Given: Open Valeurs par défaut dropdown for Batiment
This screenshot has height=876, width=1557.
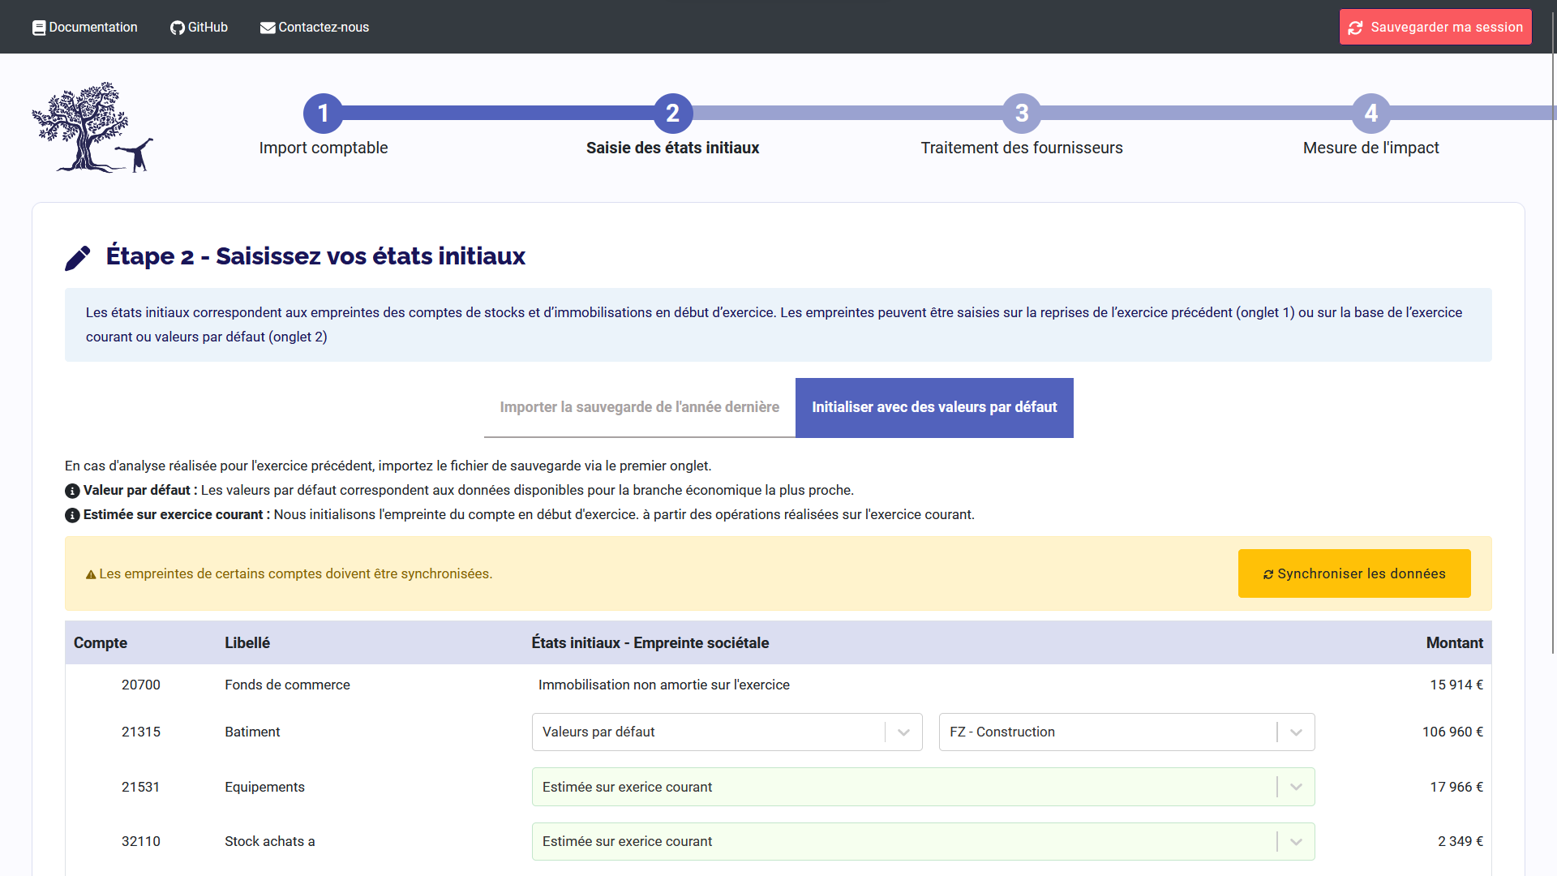Looking at the screenshot, I should coord(727,732).
